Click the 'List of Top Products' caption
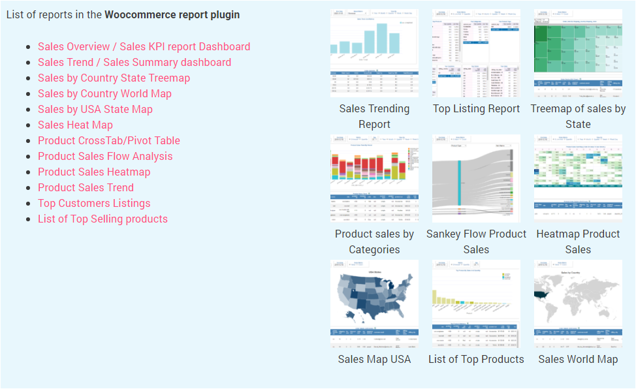This screenshot has width=636, height=389. coord(476,360)
